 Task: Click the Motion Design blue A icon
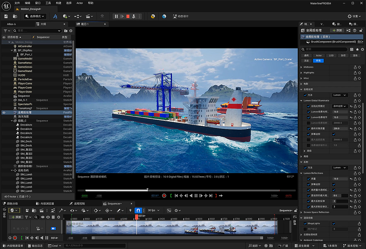[55, 16]
